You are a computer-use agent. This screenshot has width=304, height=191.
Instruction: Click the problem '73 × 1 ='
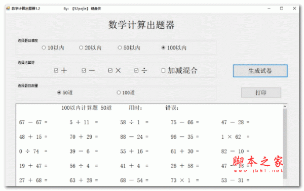tap(185, 180)
